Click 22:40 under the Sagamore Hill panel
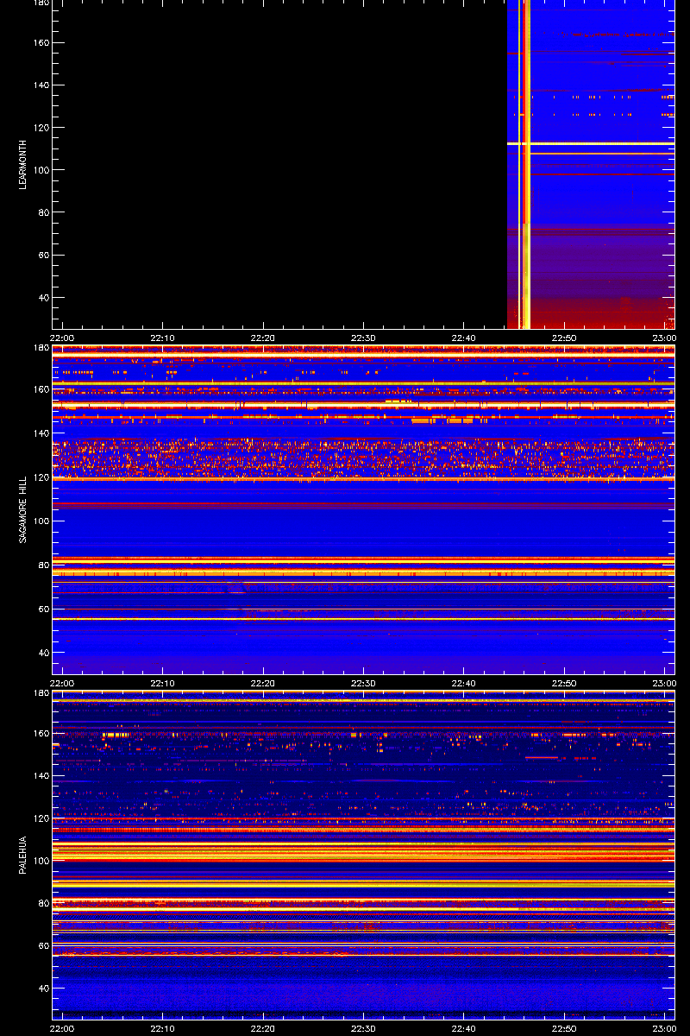Screen dimensions: 690x1036 coord(464,683)
